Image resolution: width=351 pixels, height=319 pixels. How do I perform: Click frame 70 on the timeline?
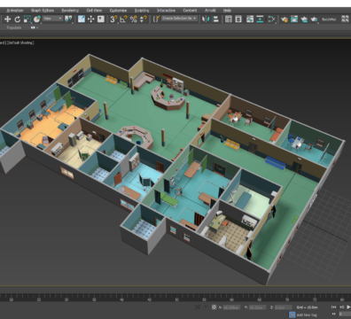pos(287,300)
